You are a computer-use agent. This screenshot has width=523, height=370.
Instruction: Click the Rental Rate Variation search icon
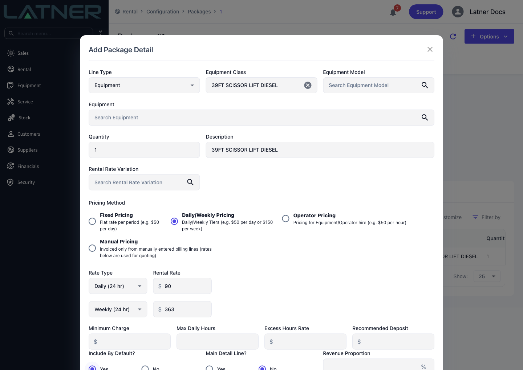(190, 182)
